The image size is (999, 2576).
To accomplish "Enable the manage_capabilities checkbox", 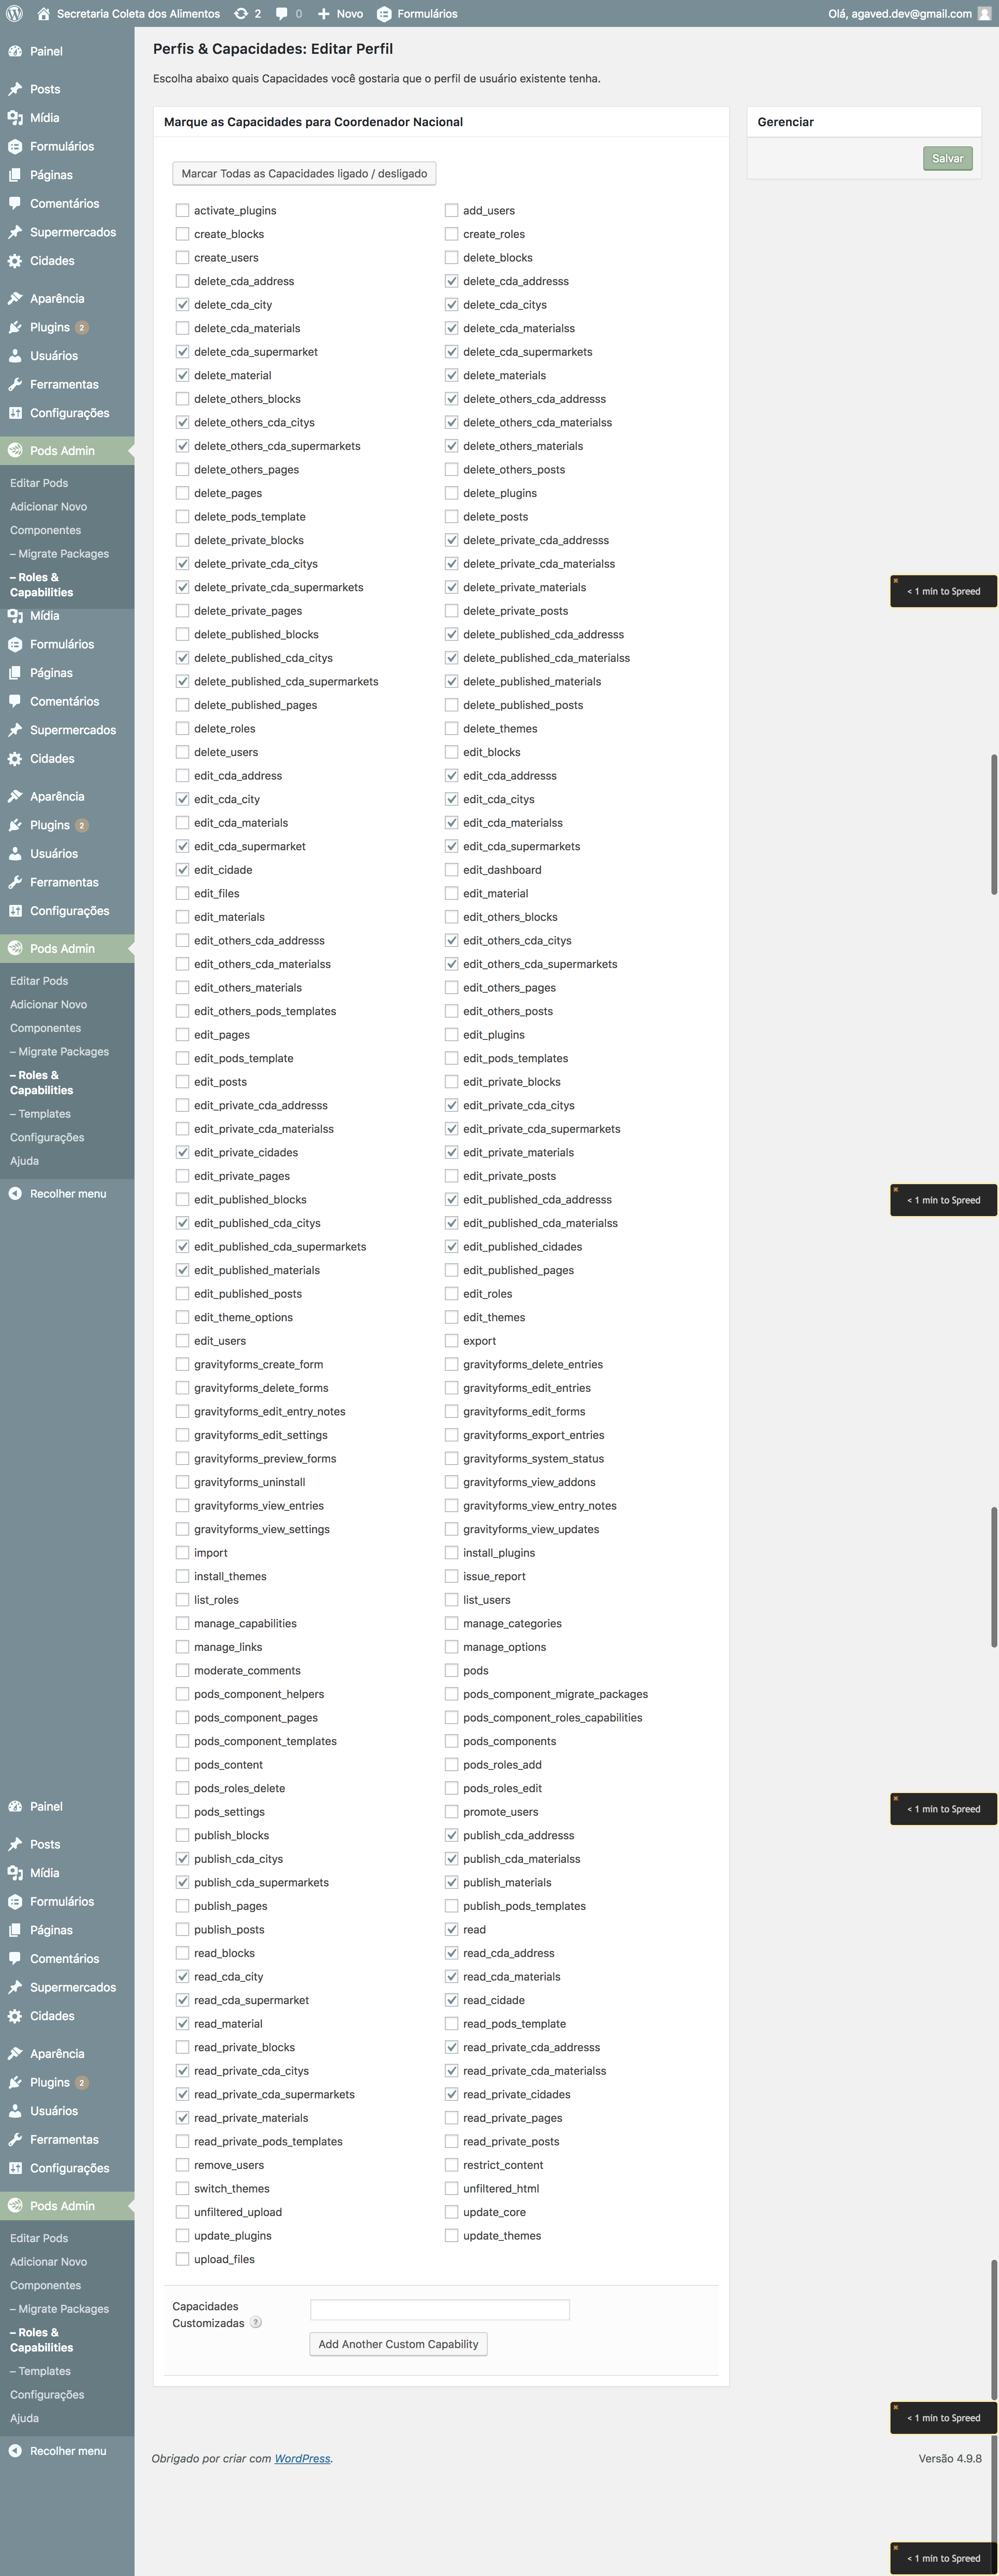I will (x=182, y=1623).
